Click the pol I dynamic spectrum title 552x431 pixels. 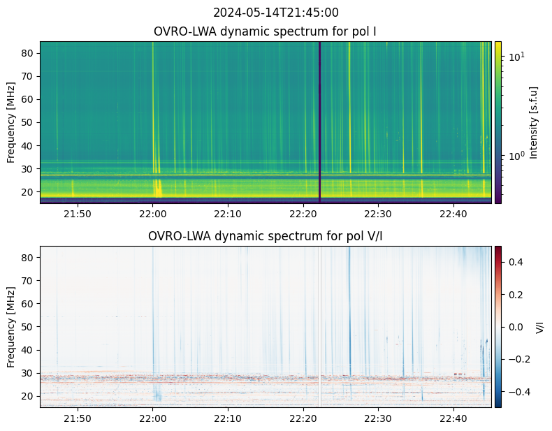[265, 31]
